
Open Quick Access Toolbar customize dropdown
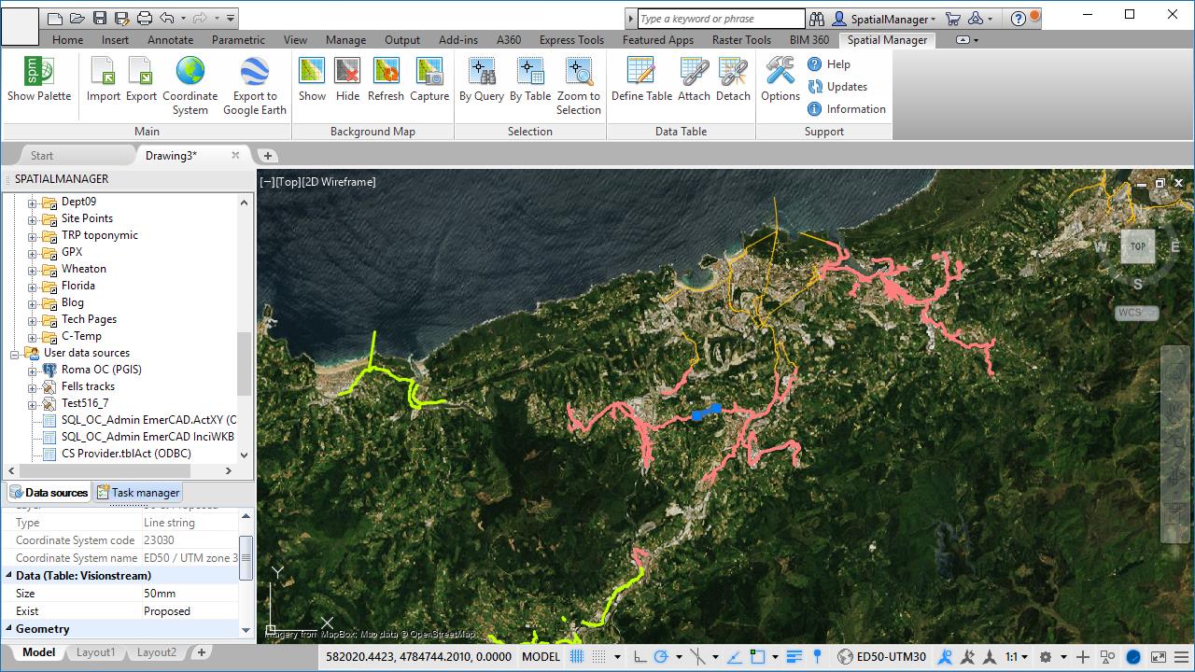click(x=231, y=18)
